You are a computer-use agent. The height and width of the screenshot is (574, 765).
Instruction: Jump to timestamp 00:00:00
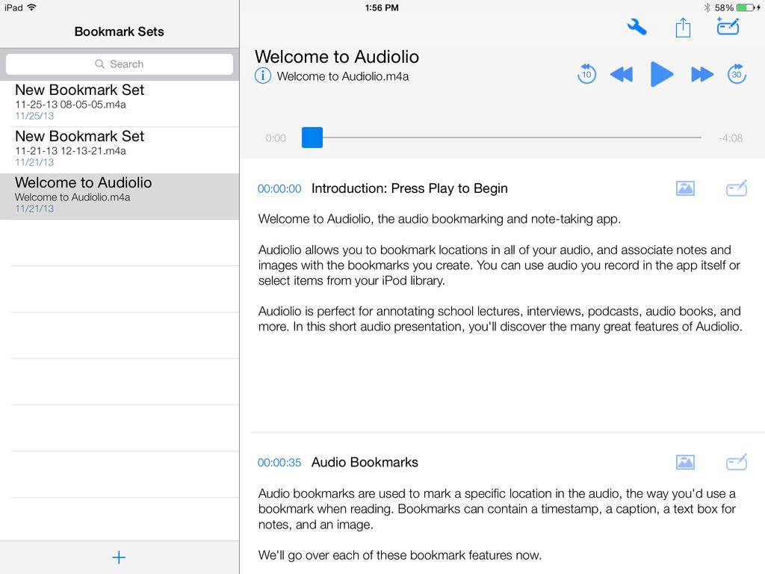click(279, 189)
